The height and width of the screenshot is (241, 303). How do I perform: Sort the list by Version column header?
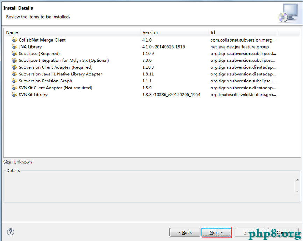pos(174,32)
